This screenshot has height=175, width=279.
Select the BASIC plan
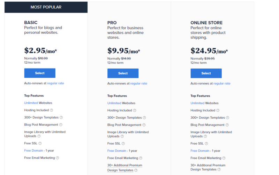40,73
